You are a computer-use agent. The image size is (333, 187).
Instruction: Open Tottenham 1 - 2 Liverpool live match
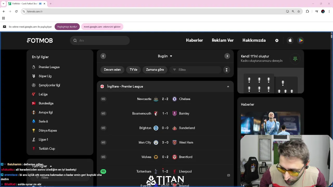(165, 171)
